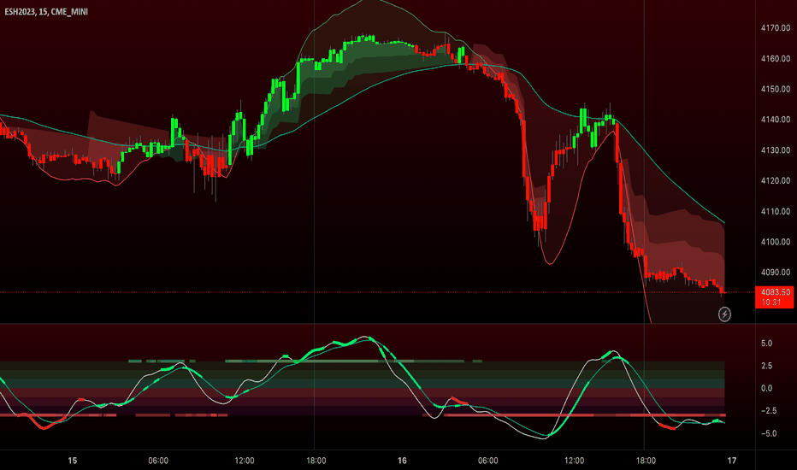This screenshot has width=797, height=470.
Task: Click the 18:00 time label before 16
Action: click(316, 461)
